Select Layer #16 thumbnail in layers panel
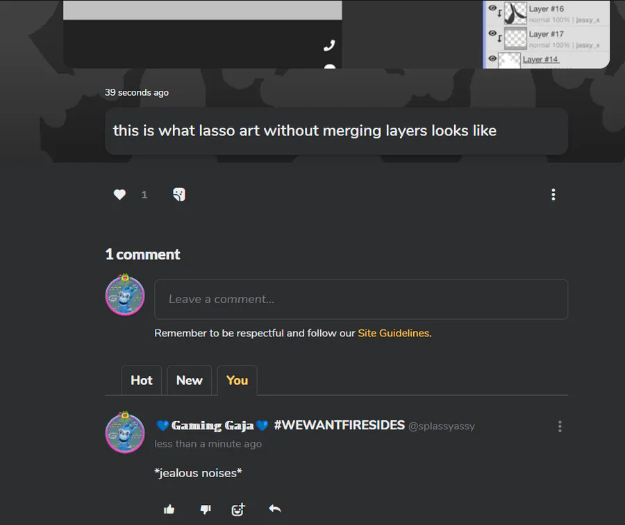The width and height of the screenshot is (625, 525). [515, 13]
